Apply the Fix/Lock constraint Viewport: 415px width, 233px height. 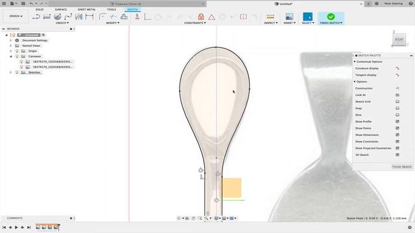coord(201,17)
